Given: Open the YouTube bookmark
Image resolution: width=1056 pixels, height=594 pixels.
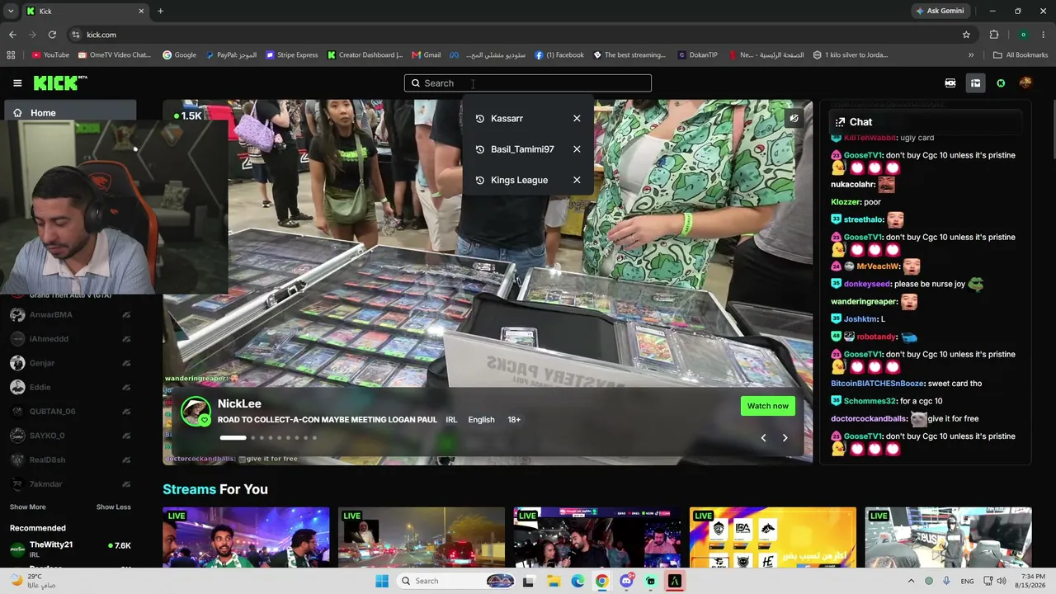Looking at the screenshot, I should (x=50, y=55).
